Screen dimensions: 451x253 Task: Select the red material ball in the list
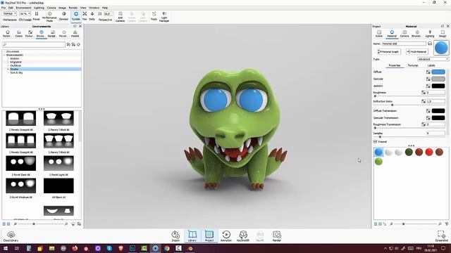[x=429, y=152]
